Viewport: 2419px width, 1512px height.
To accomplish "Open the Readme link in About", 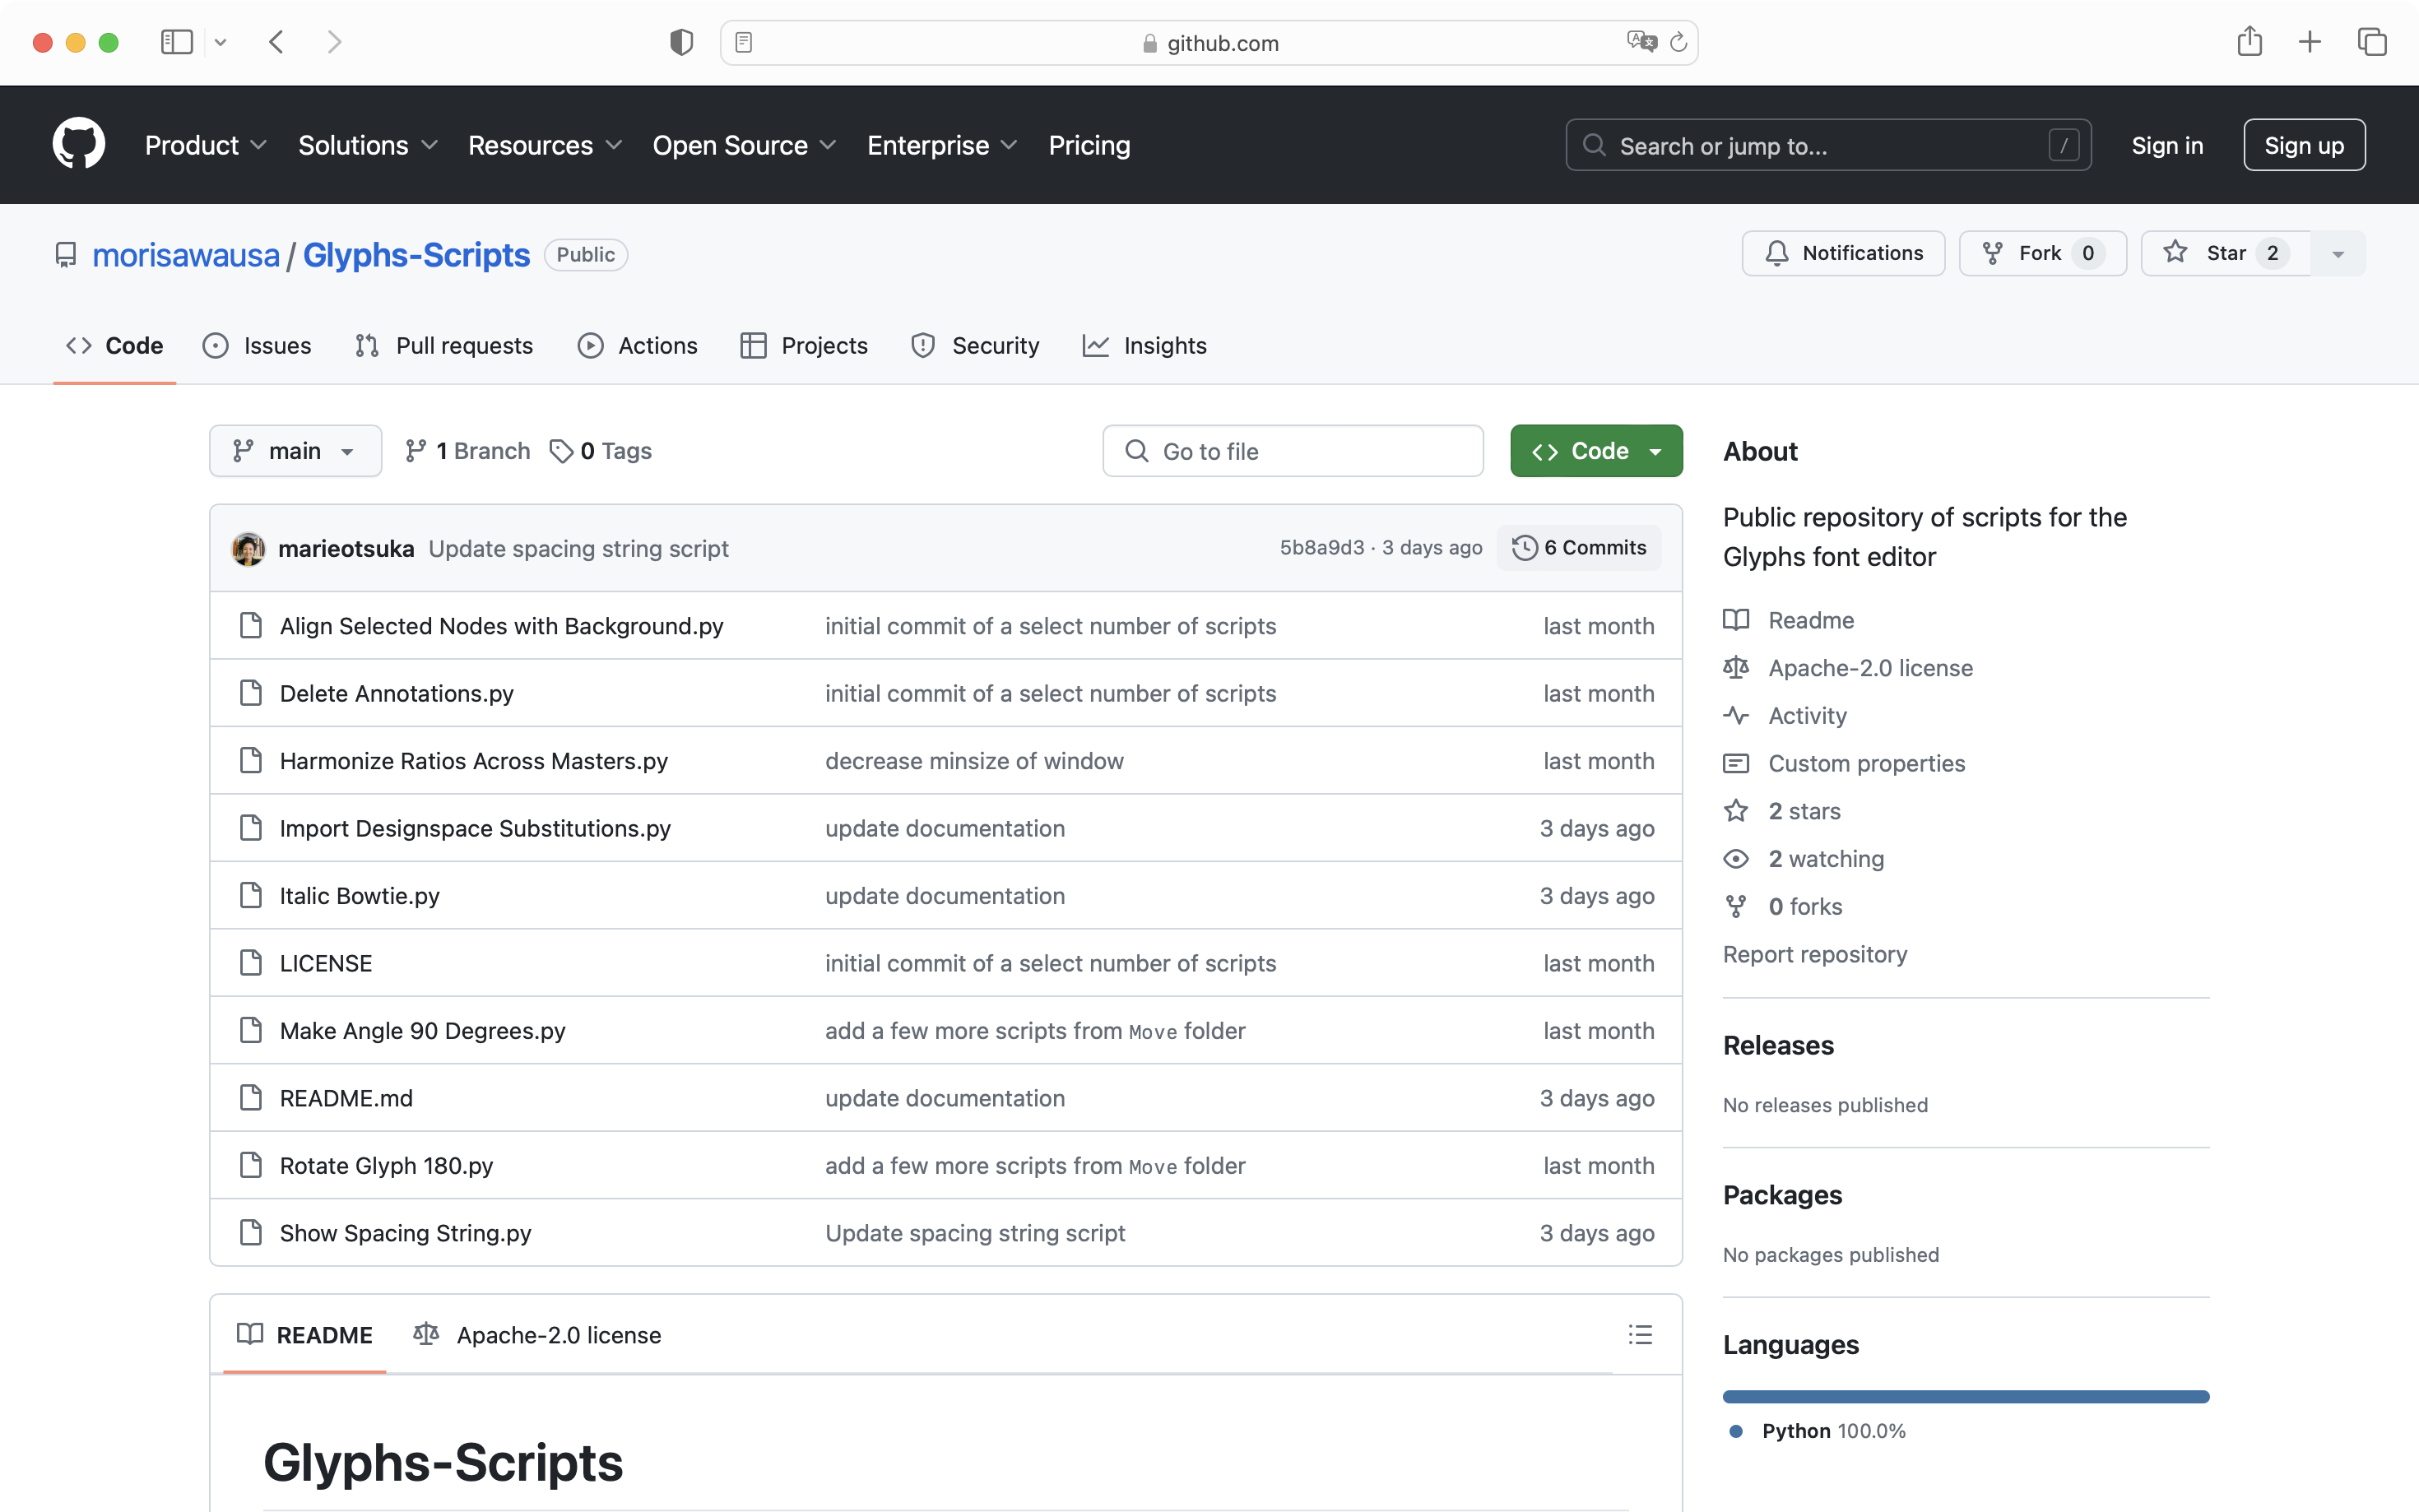I will coord(1811,620).
